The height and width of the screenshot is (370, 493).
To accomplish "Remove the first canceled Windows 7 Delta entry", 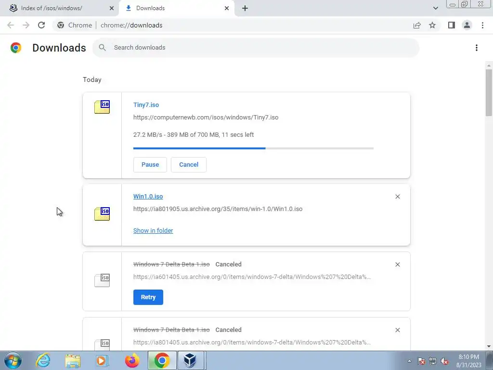I will coord(397,264).
